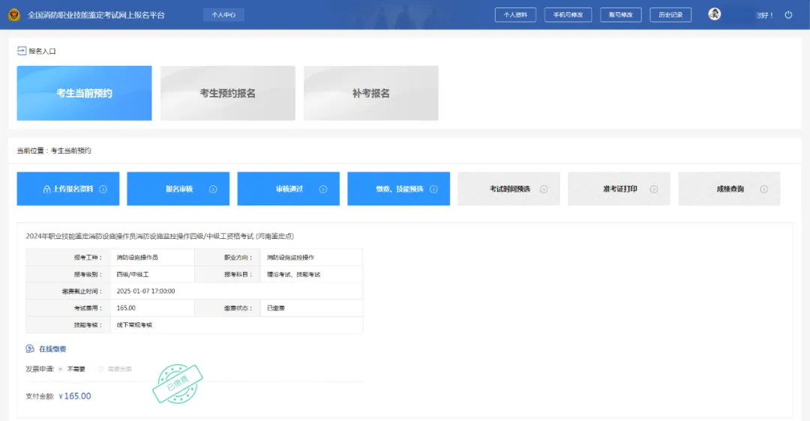Click the user avatar picture
Image resolution: width=810 pixels, height=421 pixels.
coord(715,14)
